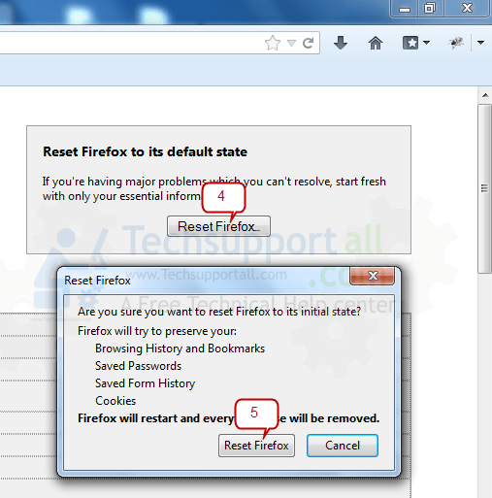Viewport: 492px width, 498px height.
Task: Close the Reset Firefox dialog
Action: coord(373,276)
